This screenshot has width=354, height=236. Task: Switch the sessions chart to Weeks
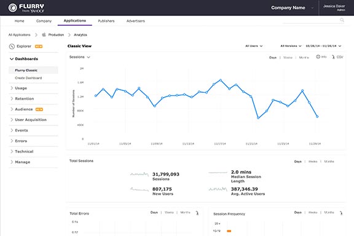(288, 58)
